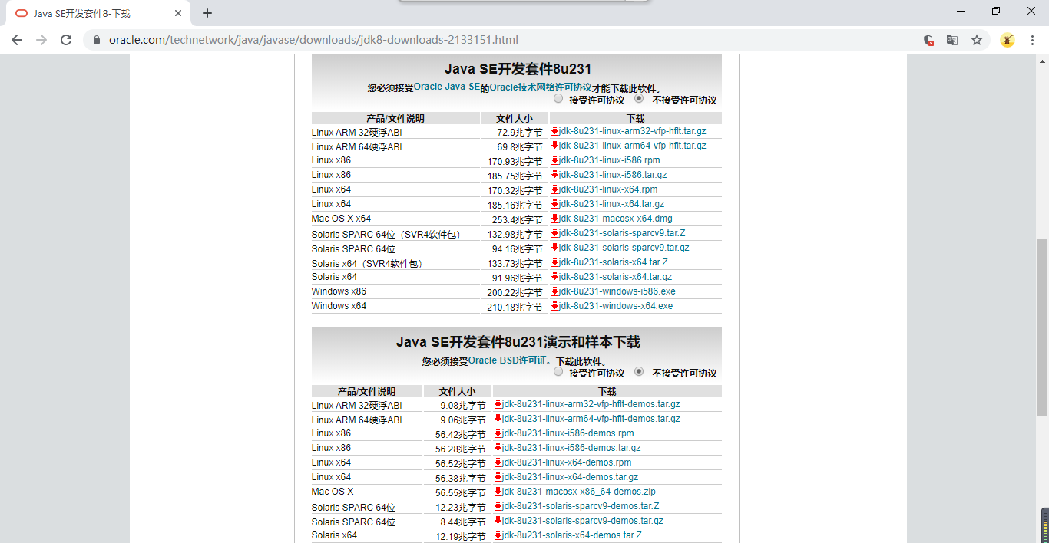This screenshot has width=1049, height=543.
Task: Download jdk-8u231-linux-x64-demos.tar.gz
Action: [x=571, y=477]
